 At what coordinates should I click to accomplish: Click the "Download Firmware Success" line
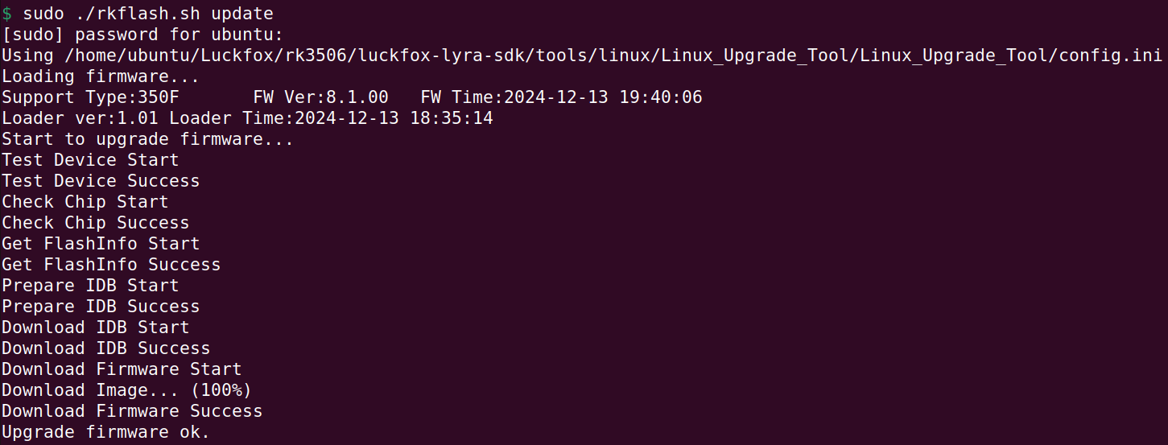pos(132,411)
